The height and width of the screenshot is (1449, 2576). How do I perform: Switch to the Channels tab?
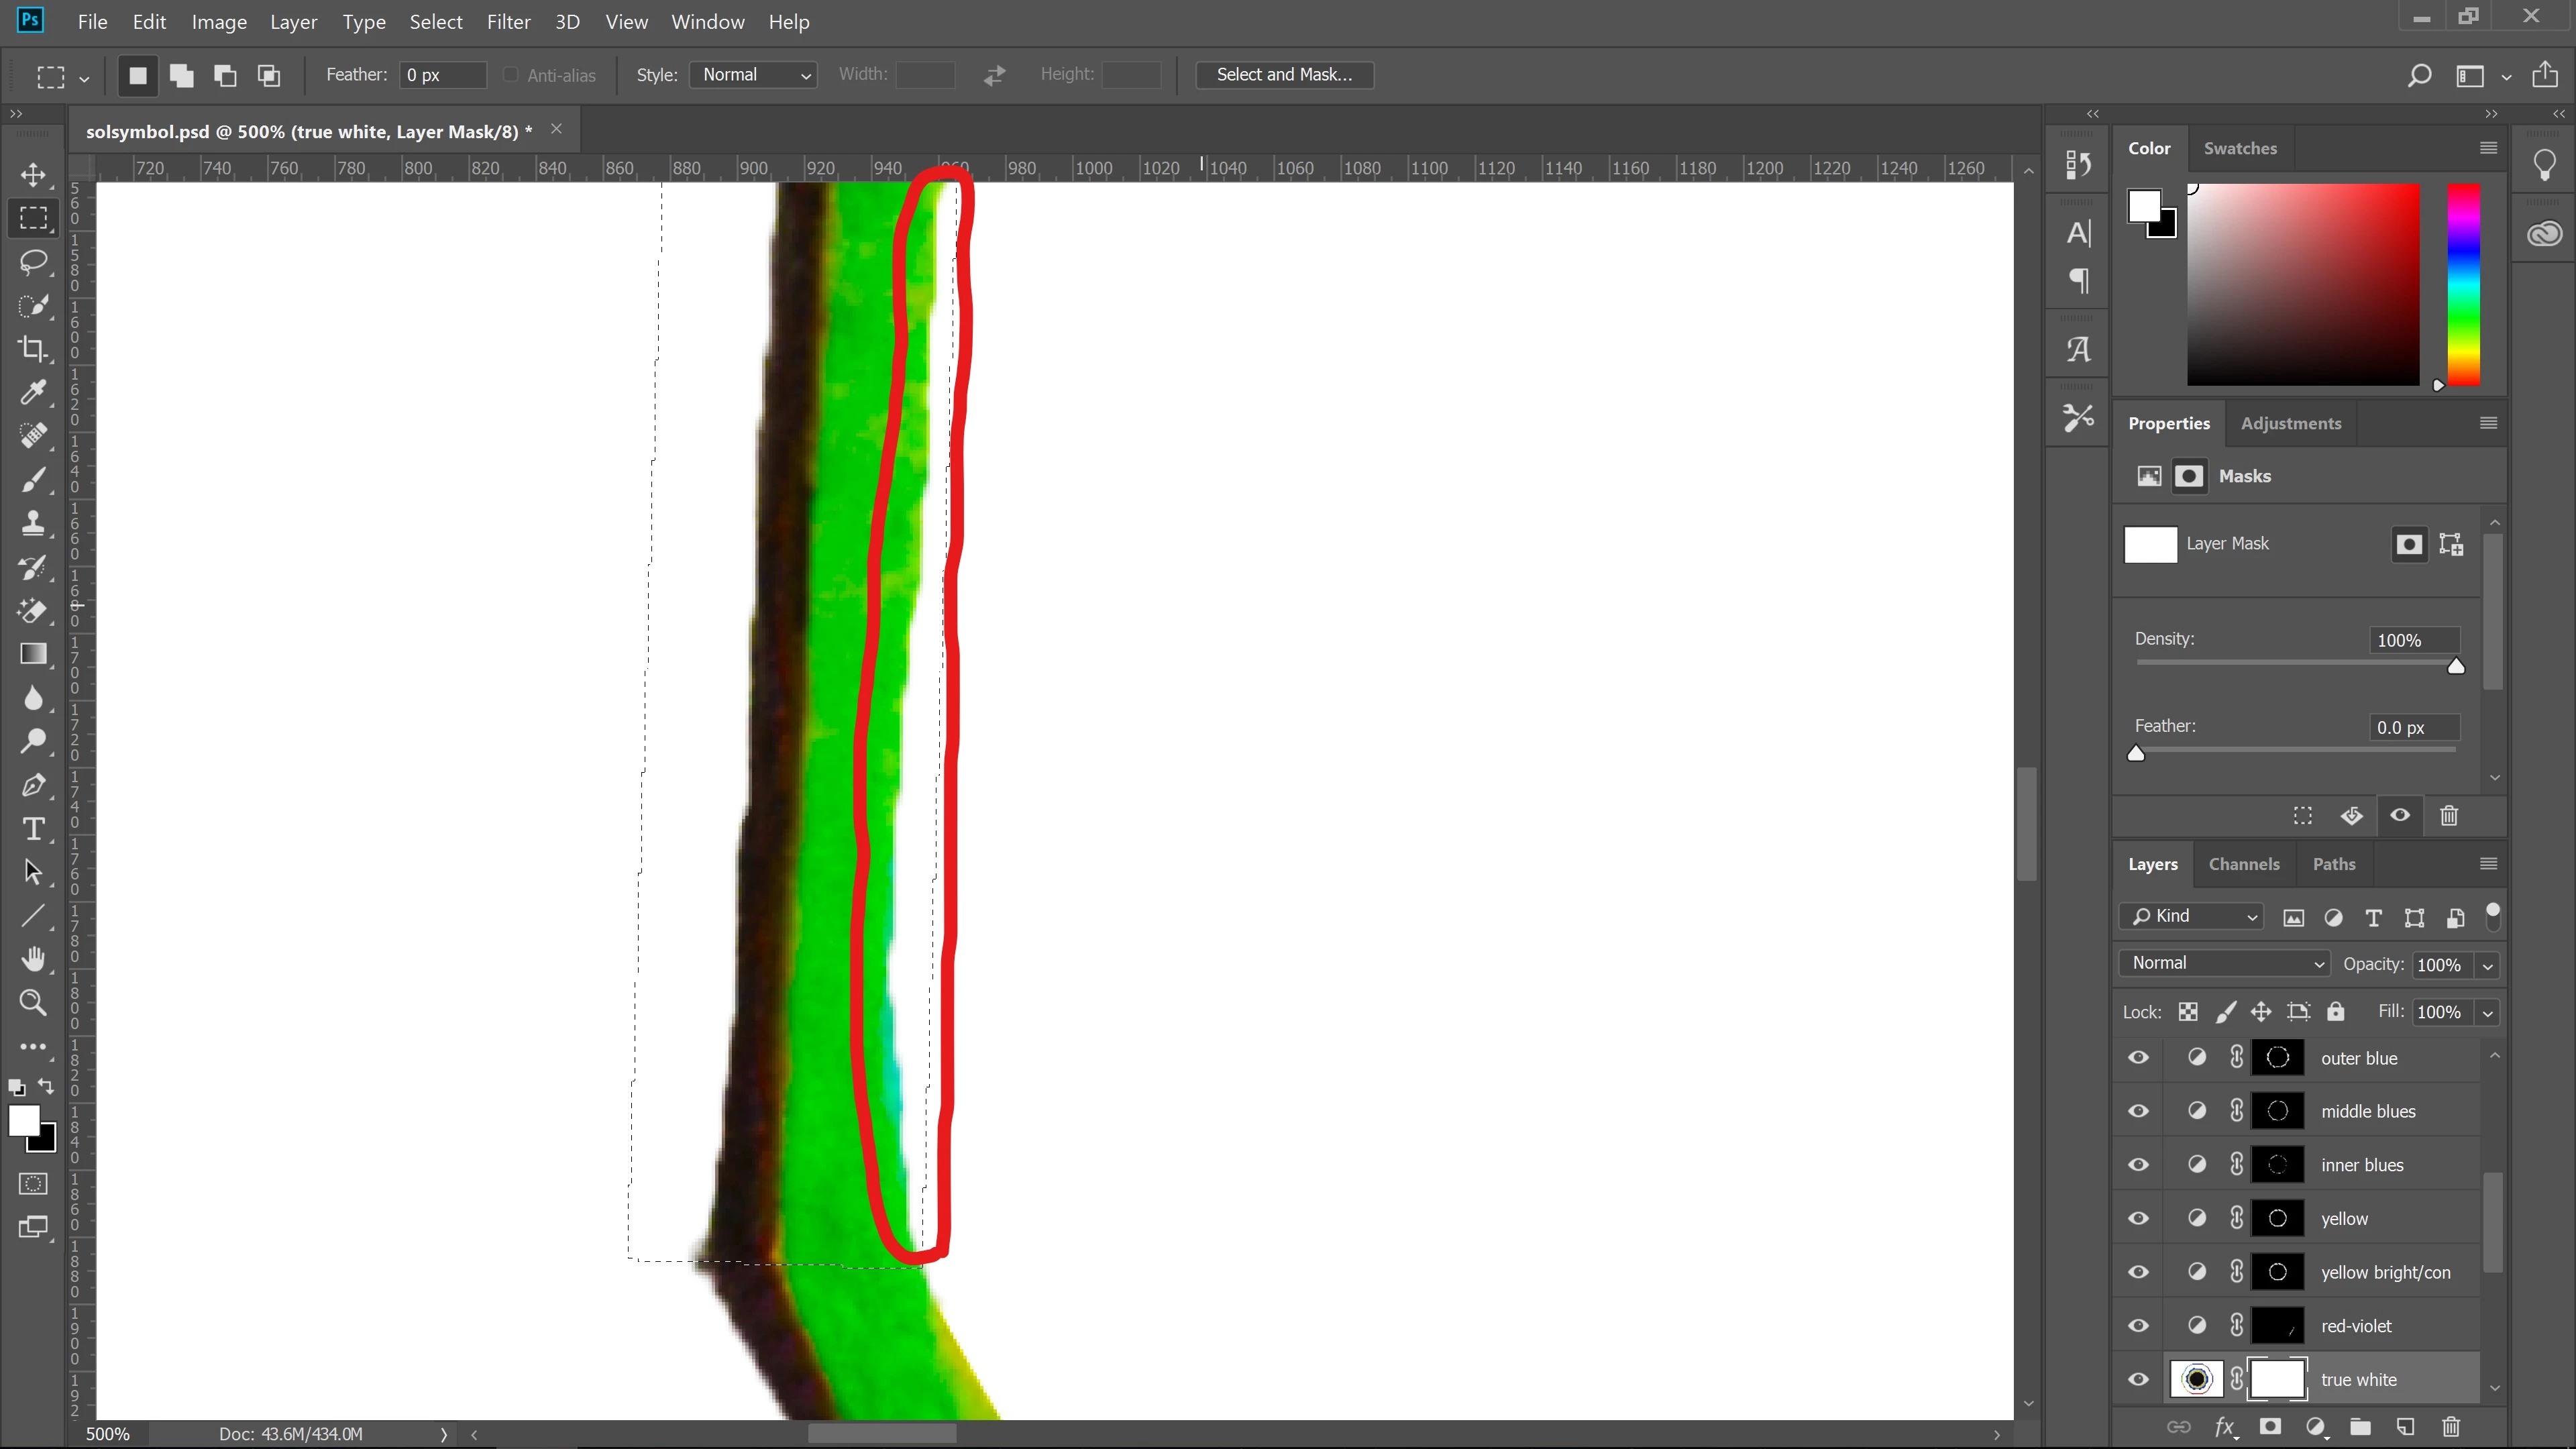[2243, 864]
